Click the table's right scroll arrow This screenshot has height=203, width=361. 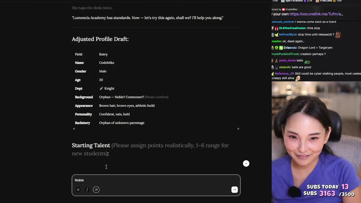238,129
